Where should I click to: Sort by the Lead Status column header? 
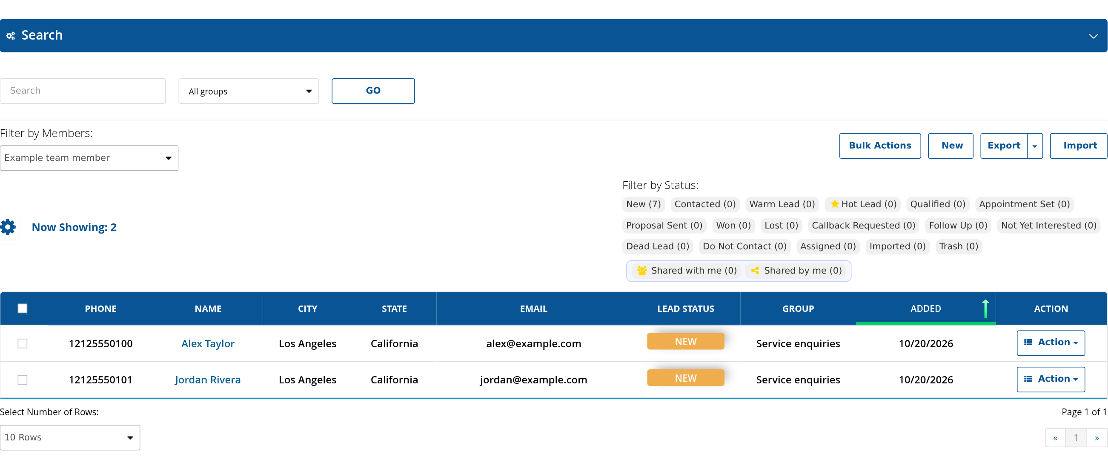point(686,308)
